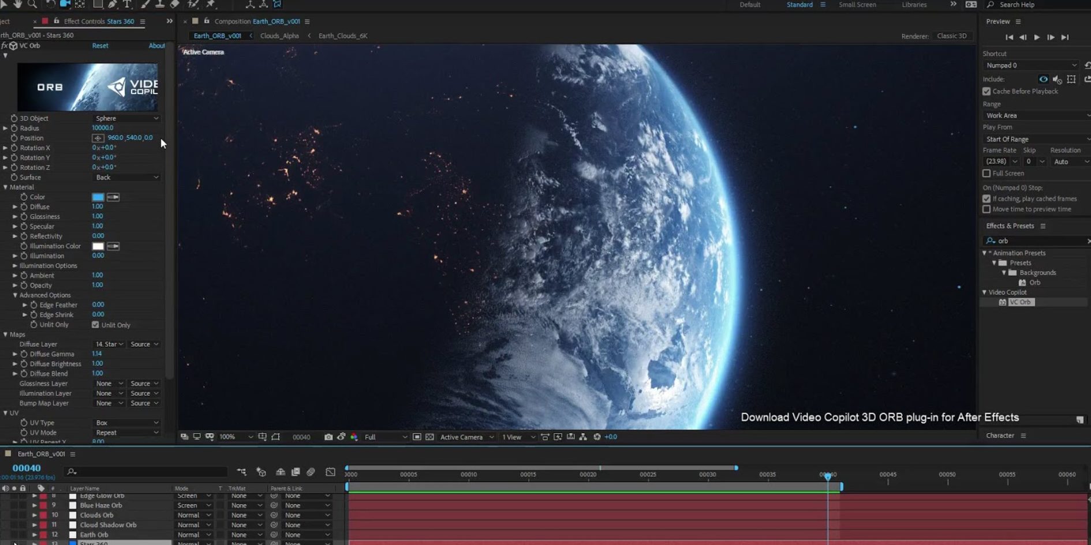Screen dimensions: 1091x545
Task: Click the Effects & Presets search field
Action: pos(1036,241)
